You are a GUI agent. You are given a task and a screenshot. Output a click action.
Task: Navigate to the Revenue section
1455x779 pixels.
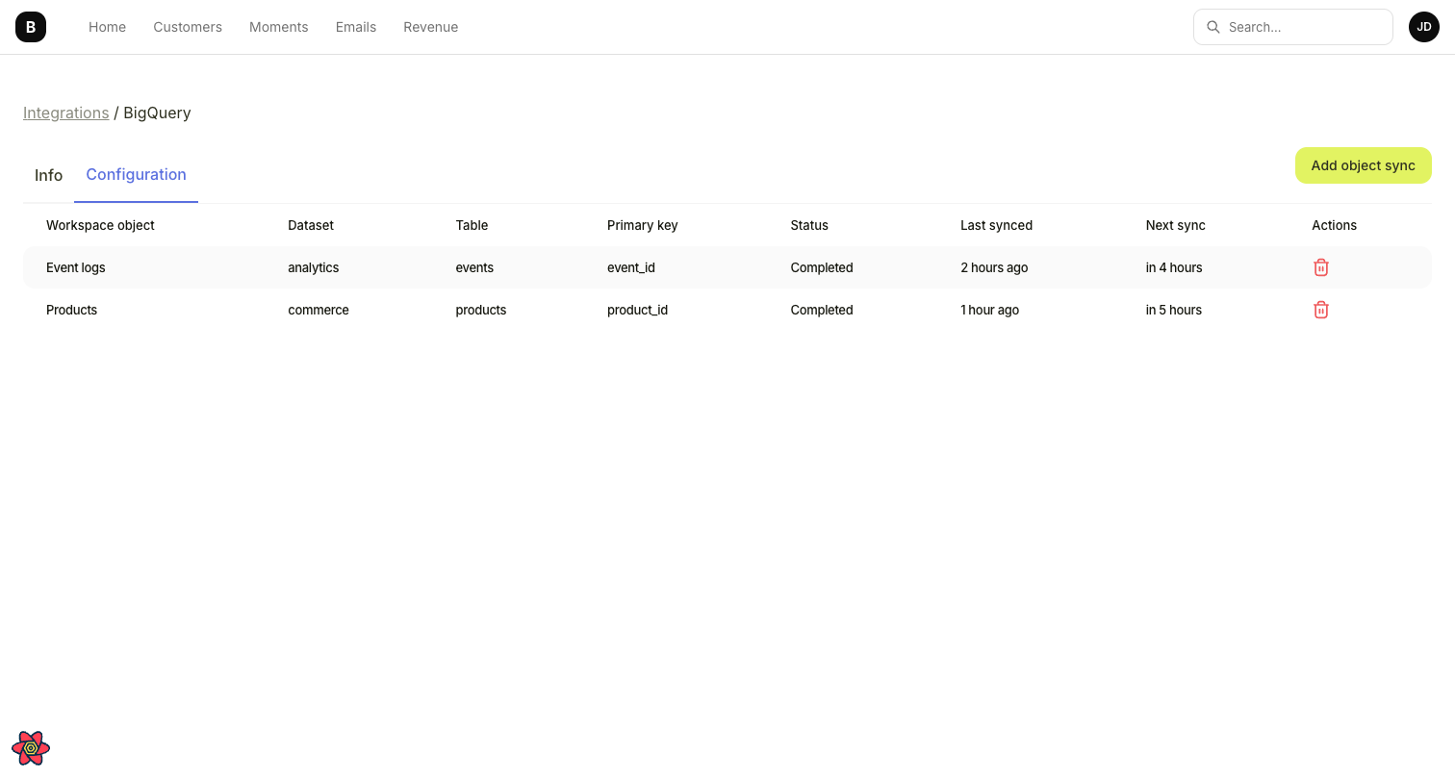point(430,26)
